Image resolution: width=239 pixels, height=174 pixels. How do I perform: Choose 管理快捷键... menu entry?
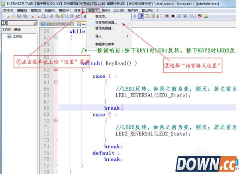[x=109, y=28]
